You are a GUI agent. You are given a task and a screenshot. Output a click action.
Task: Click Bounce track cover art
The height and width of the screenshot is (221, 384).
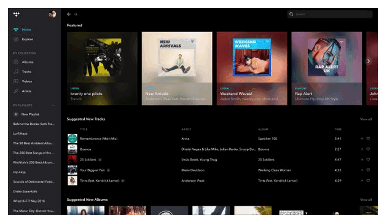(x=72, y=149)
